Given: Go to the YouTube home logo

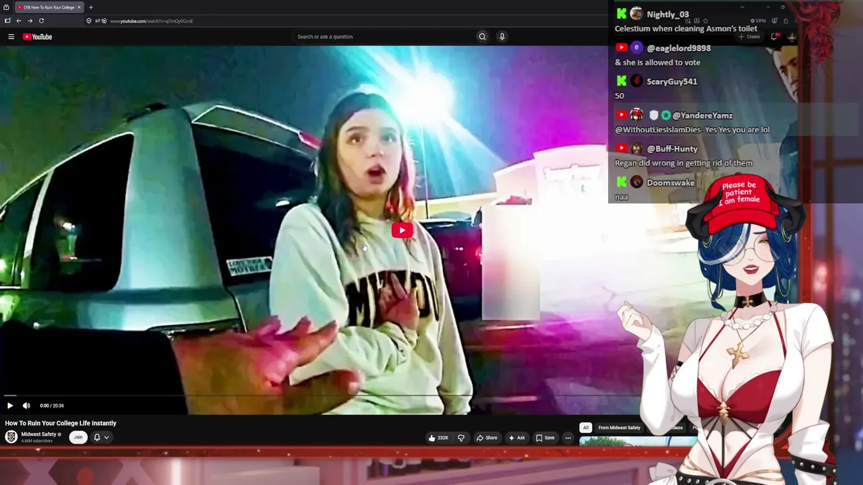Looking at the screenshot, I should 37,36.
